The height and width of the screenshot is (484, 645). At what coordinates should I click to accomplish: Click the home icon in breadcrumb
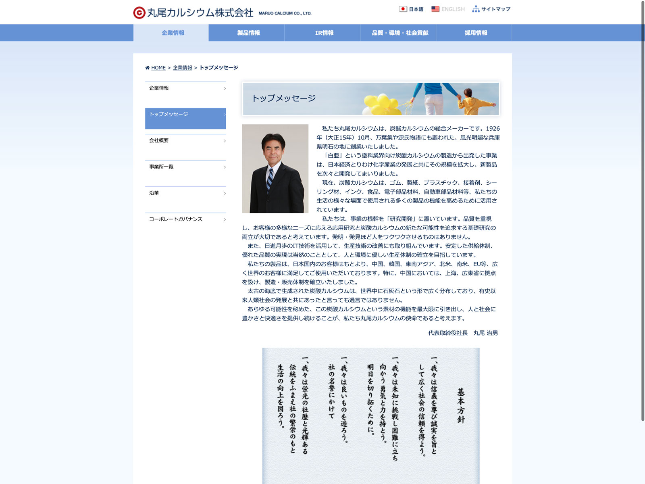(148, 68)
